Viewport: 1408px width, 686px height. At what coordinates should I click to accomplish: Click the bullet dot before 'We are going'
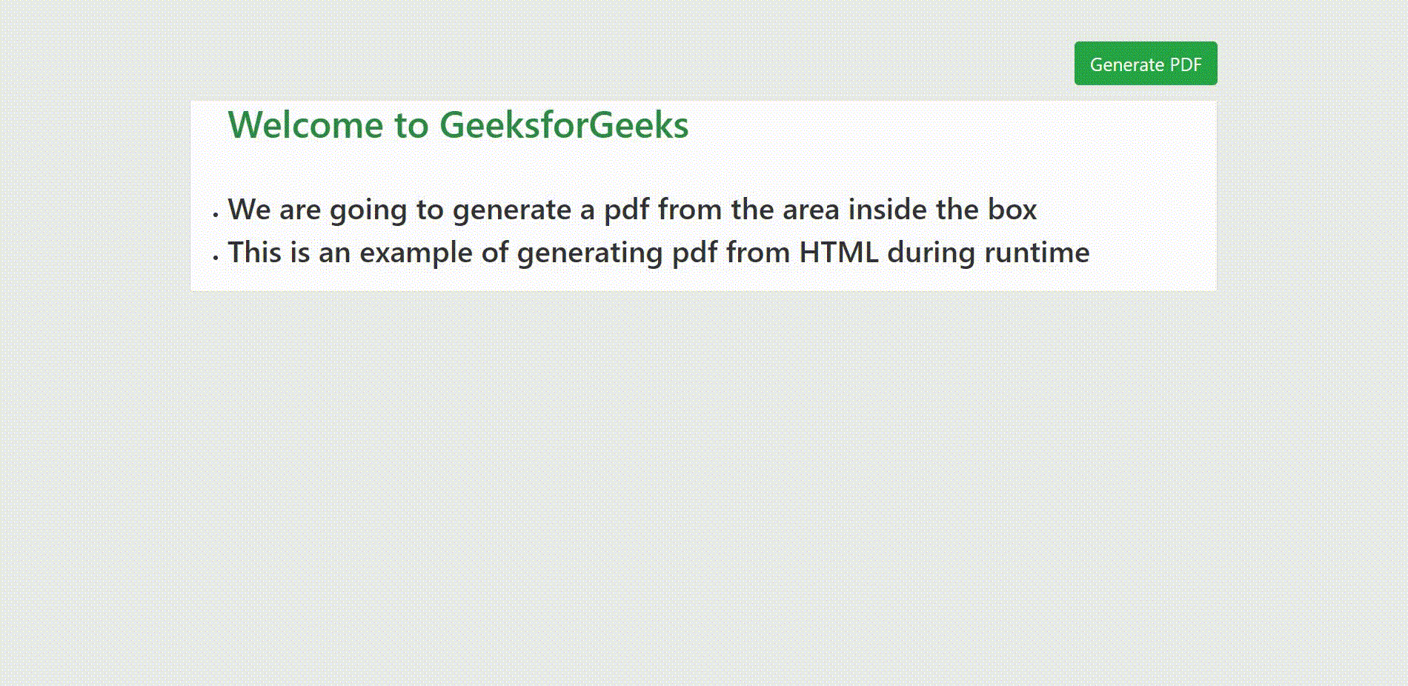click(215, 215)
